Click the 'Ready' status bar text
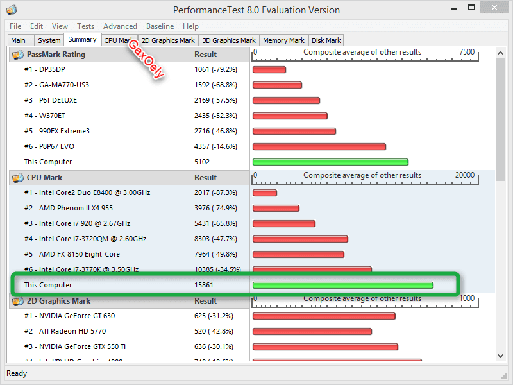Viewport: 513px width, 385px height. click(x=17, y=373)
